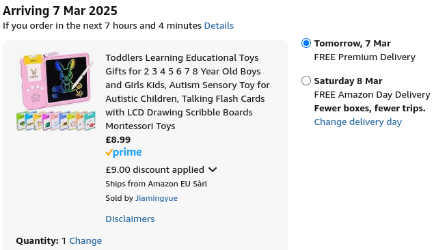Change the item quantity

pos(85,241)
